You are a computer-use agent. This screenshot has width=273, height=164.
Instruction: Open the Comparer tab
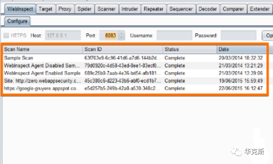tap(233, 9)
